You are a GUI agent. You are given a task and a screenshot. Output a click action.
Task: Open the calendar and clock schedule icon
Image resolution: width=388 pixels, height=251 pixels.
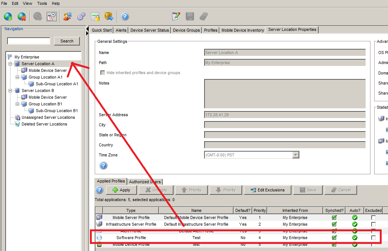coord(51,16)
